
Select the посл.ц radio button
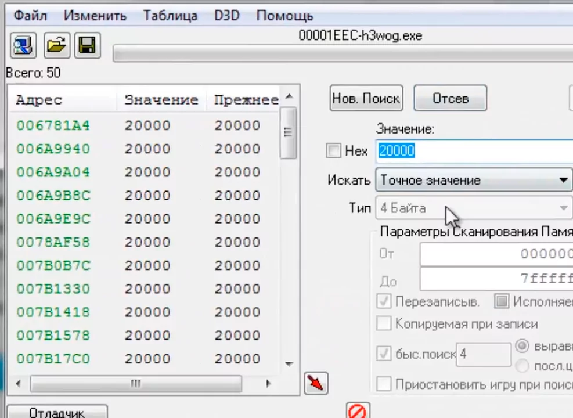(x=522, y=365)
